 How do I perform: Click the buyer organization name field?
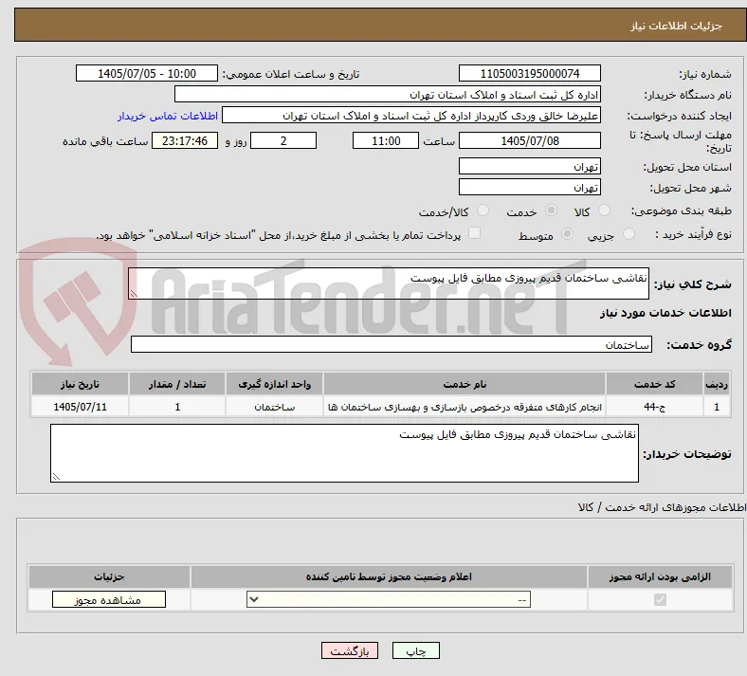click(x=388, y=94)
